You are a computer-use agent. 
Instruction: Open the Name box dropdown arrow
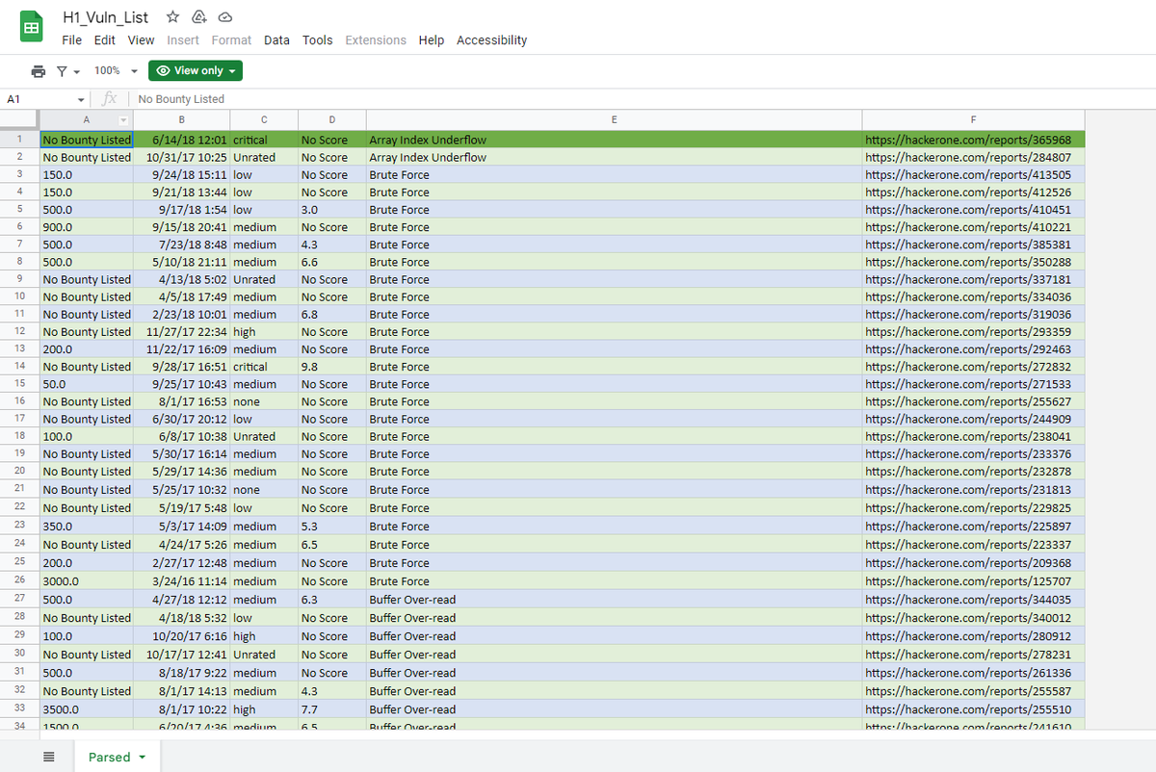(82, 99)
